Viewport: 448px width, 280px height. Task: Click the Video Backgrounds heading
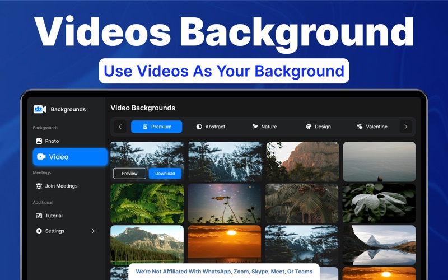[143, 108]
